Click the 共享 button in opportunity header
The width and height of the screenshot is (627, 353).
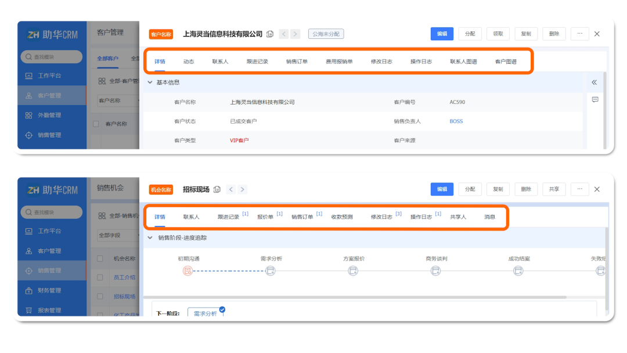click(x=554, y=189)
